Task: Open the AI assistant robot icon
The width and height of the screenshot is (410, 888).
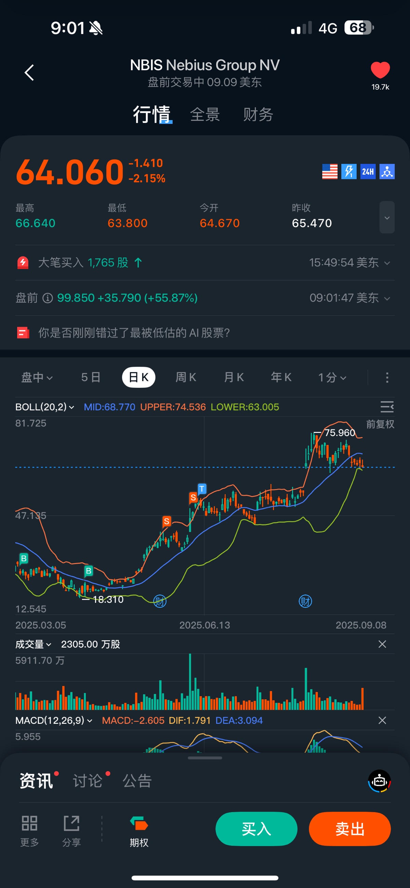Action: click(379, 781)
